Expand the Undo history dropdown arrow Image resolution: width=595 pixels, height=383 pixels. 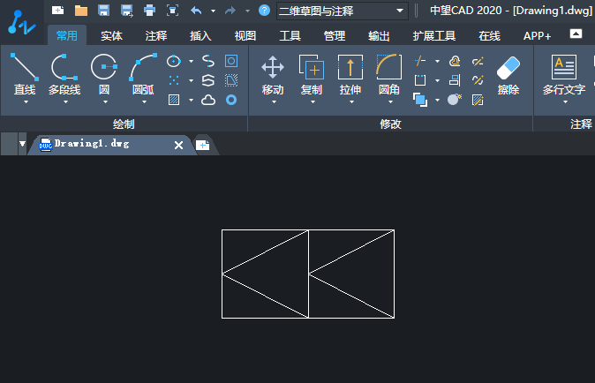click(x=214, y=11)
